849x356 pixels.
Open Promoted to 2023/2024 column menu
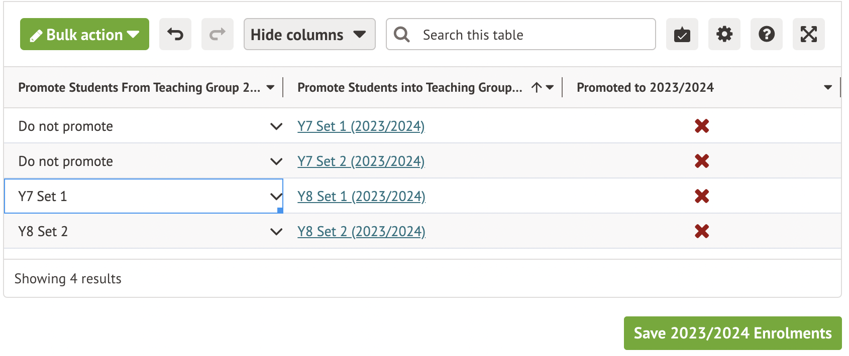827,88
